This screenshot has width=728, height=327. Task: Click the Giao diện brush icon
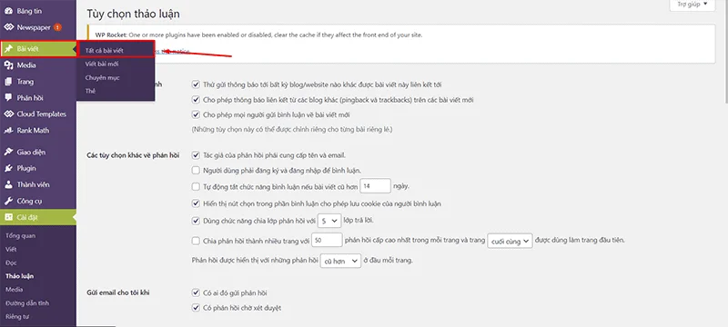(x=8, y=152)
